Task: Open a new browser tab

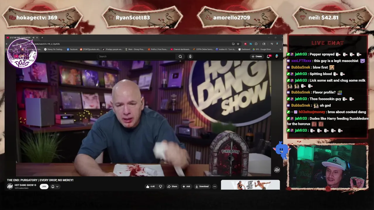Action: [x=42, y=38]
